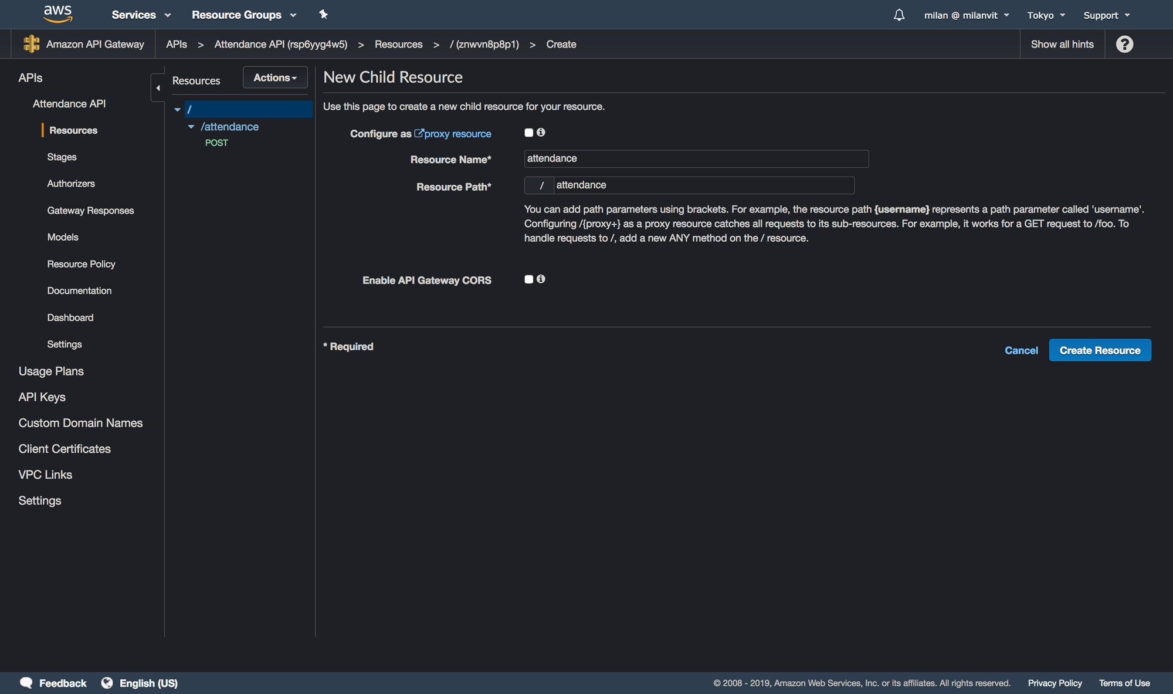Image resolution: width=1173 pixels, height=694 pixels.
Task: Click English (US) language selector
Action: 148,683
